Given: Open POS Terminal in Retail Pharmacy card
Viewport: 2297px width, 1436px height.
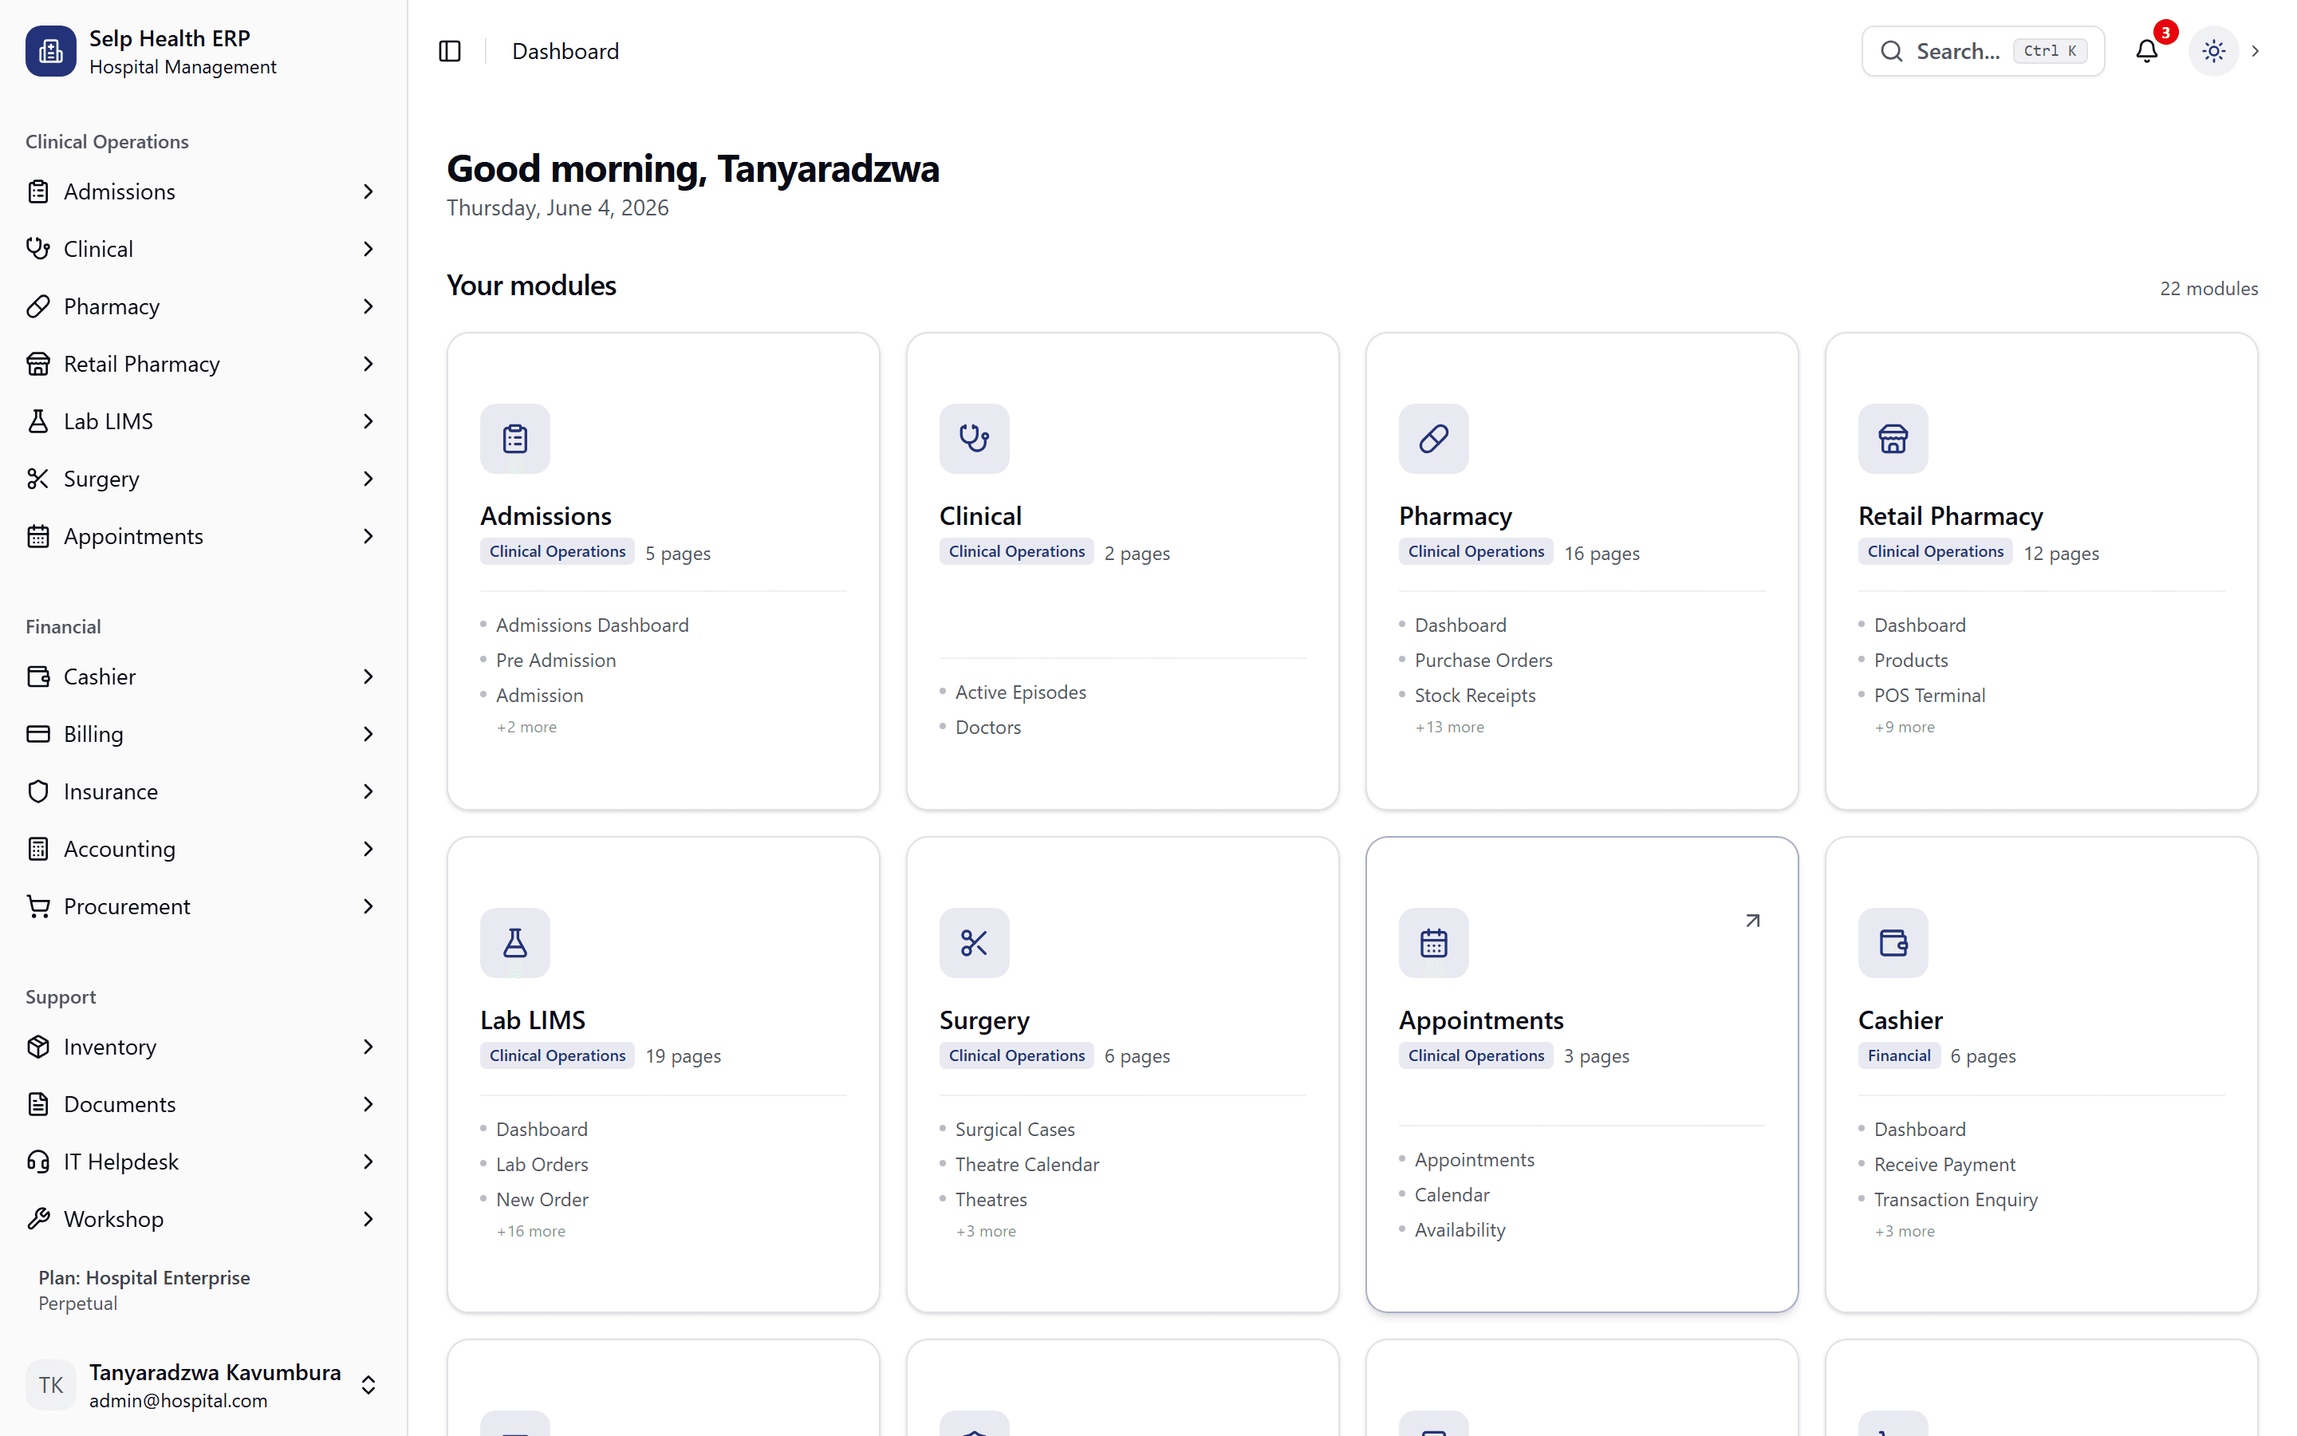Looking at the screenshot, I should pos(1929,695).
